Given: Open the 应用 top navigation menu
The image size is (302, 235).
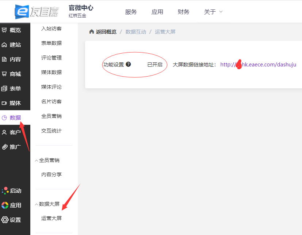Looking at the screenshot, I should pos(157,12).
